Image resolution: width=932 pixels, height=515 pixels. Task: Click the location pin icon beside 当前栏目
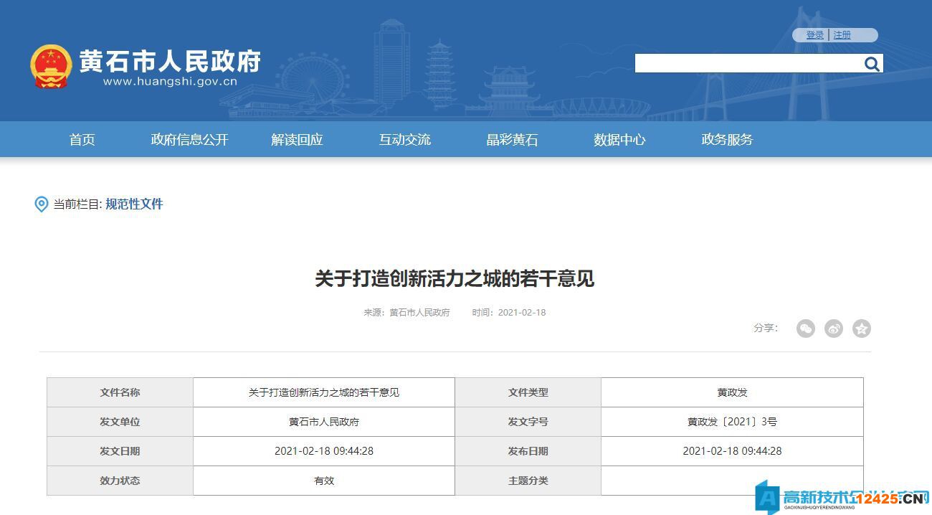click(41, 204)
